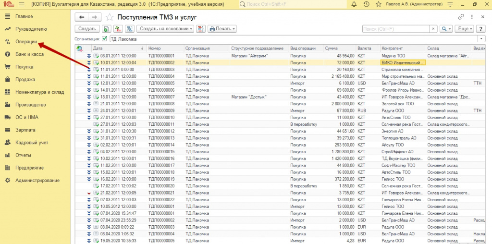Open Руководителю section
This screenshot has height=244, width=492.
coord(31,29)
